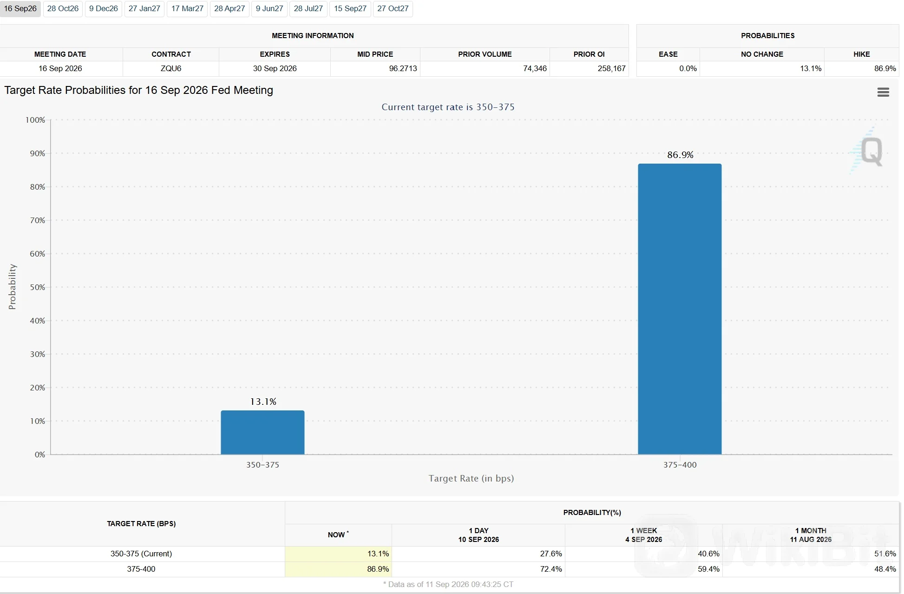904x594 pixels.
Task: Select the 16 Sep26 meeting tab
Action: coord(20,9)
